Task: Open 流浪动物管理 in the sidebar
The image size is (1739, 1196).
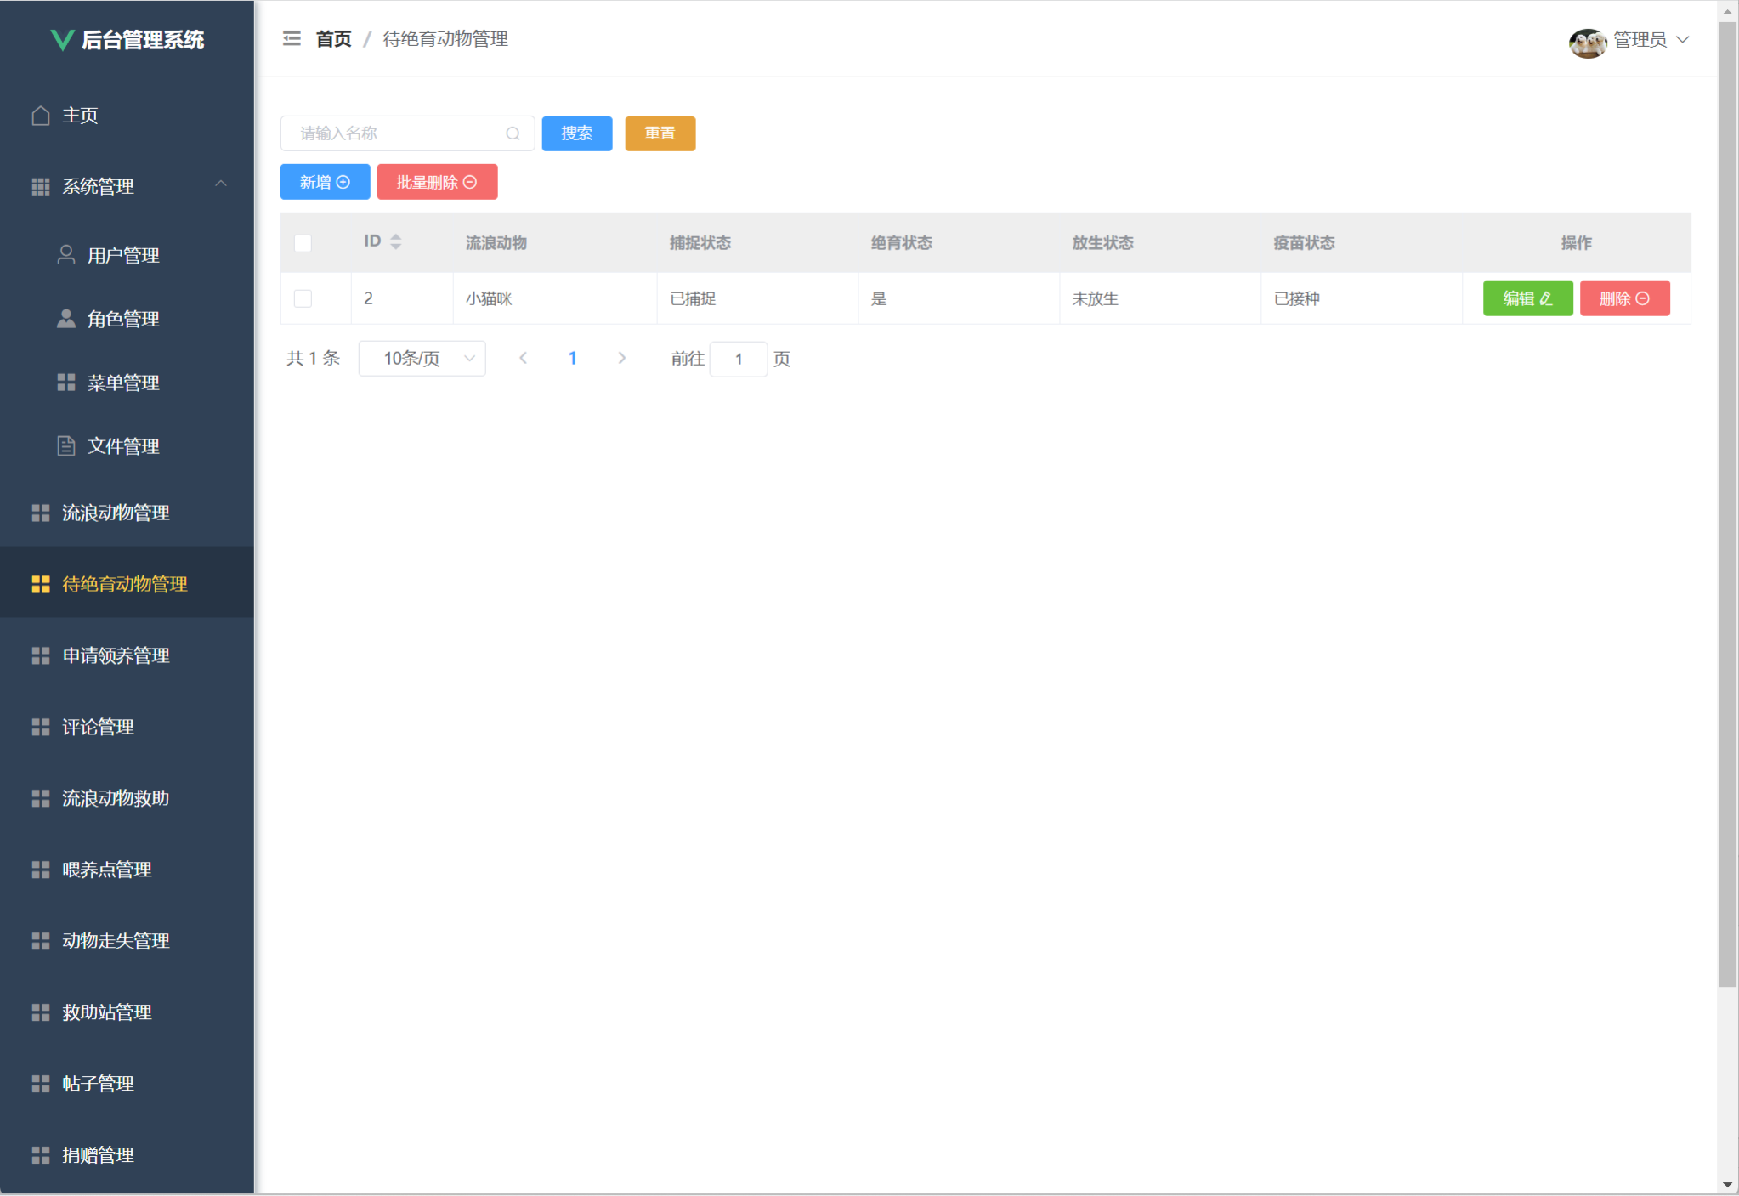Action: [x=116, y=513]
